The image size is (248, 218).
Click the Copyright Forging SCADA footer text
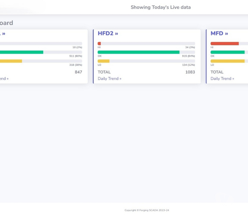coord(146,210)
